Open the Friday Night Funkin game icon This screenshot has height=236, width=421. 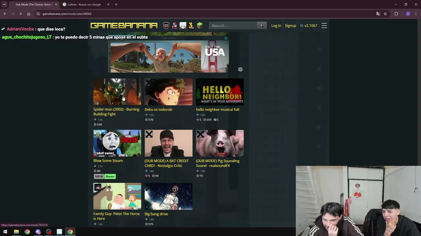(x=174, y=26)
